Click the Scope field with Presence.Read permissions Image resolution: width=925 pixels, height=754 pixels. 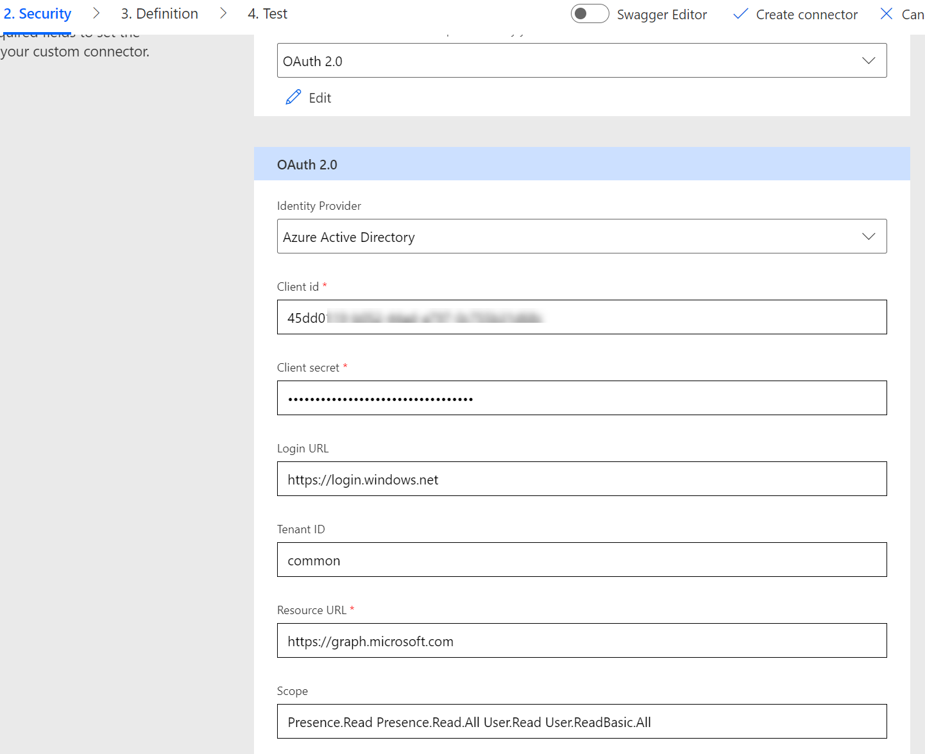coord(582,721)
